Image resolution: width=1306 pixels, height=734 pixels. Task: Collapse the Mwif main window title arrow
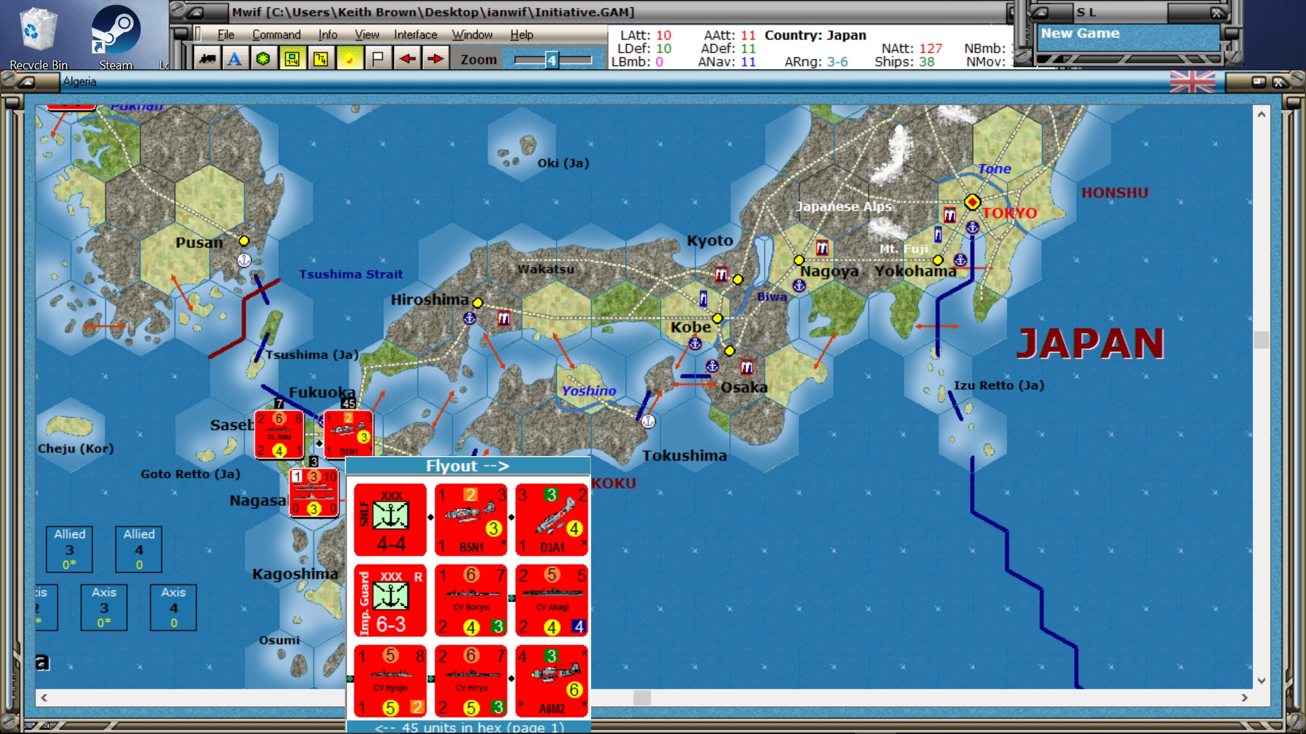[x=195, y=12]
